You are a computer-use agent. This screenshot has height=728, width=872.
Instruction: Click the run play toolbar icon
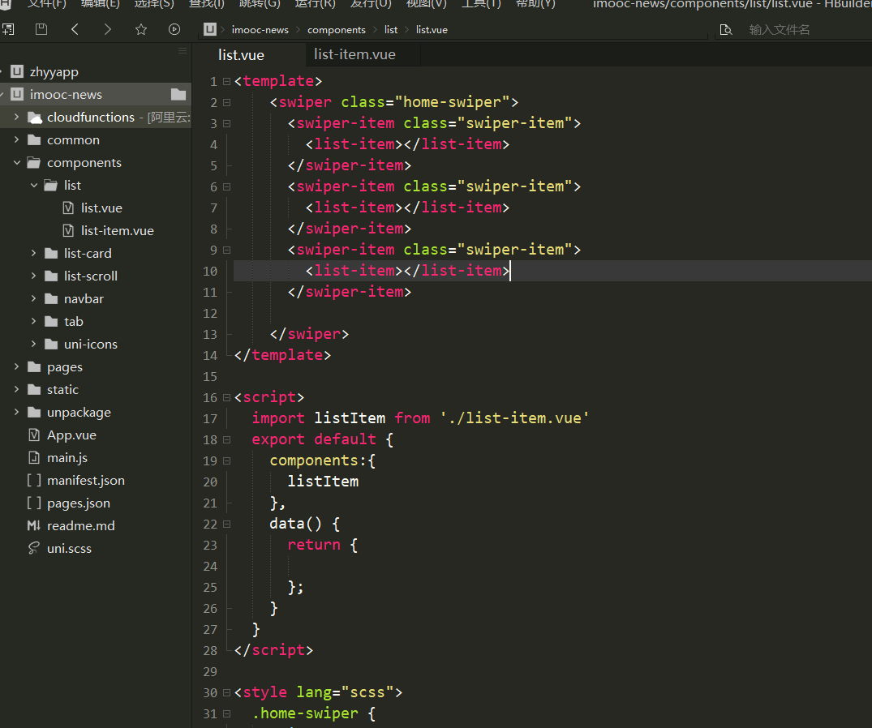174,29
